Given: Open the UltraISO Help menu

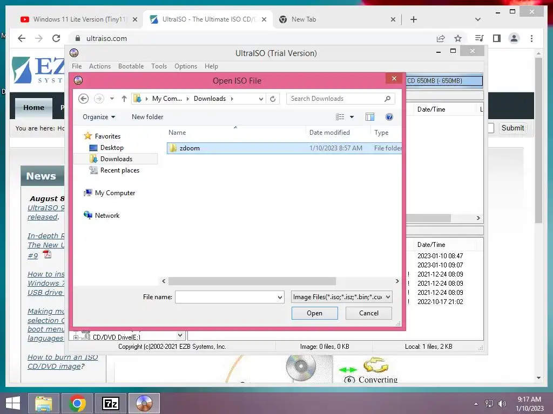Looking at the screenshot, I should [211, 66].
